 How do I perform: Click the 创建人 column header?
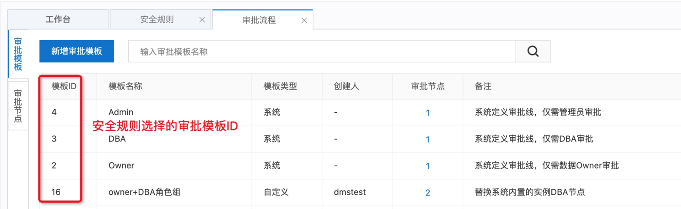[346, 86]
